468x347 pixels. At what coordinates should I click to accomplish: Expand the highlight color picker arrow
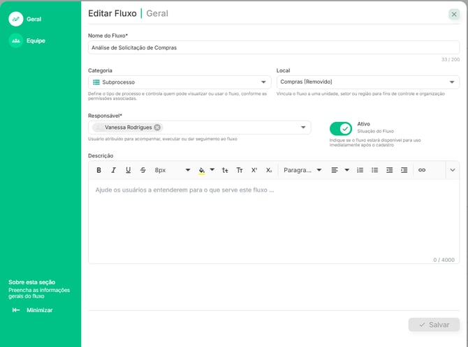point(212,170)
